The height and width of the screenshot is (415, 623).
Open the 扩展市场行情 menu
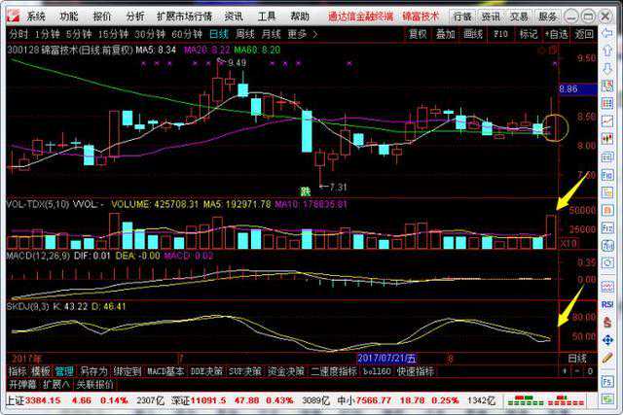[x=184, y=17]
